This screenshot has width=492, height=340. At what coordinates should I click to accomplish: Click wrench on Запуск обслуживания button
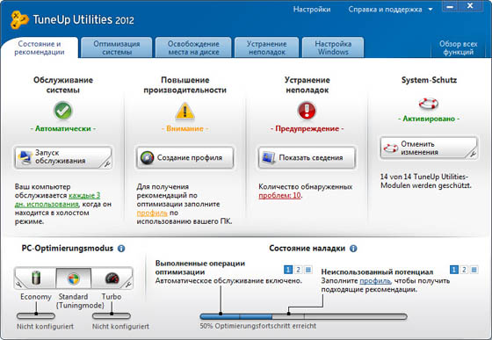(107, 163)
